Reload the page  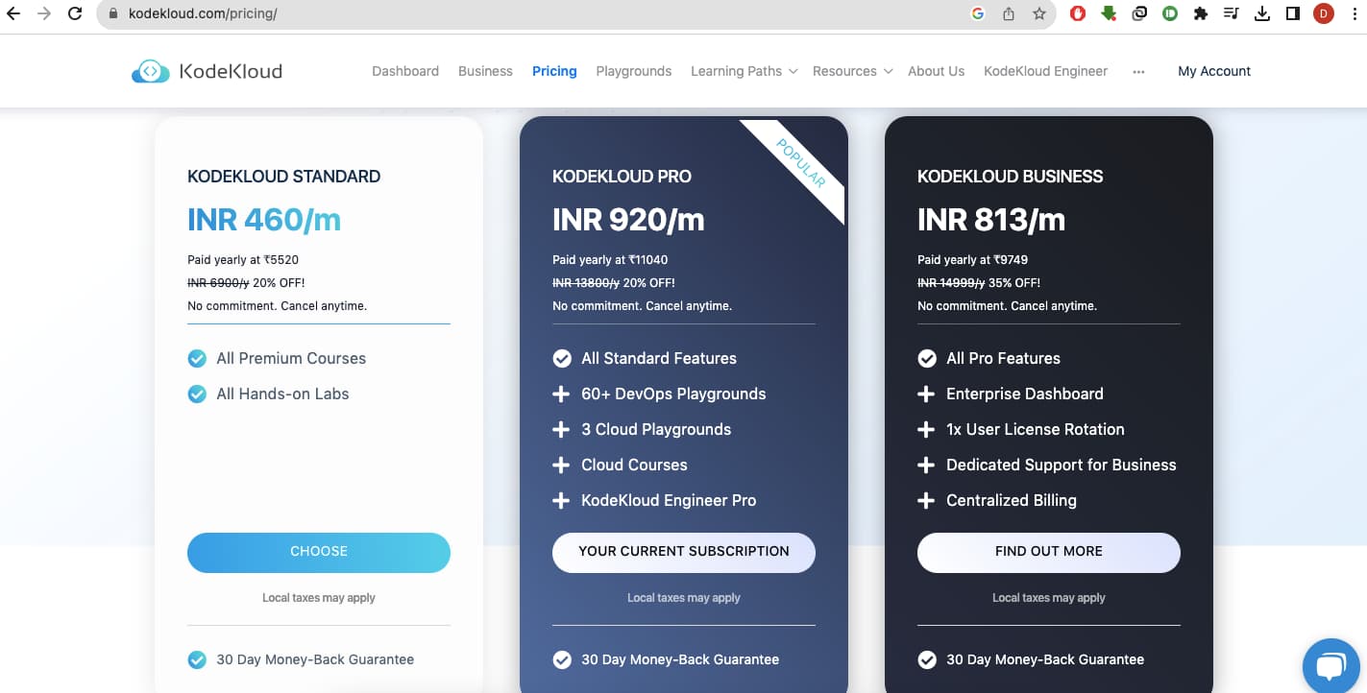point(75,14)
